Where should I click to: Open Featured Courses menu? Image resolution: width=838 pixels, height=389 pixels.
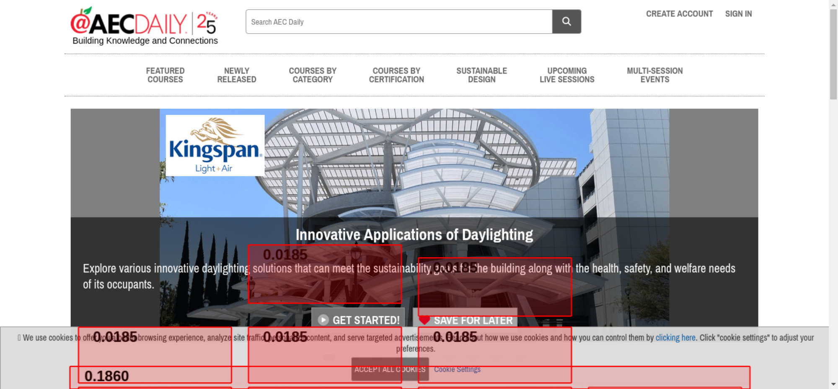tap(165, 75)
